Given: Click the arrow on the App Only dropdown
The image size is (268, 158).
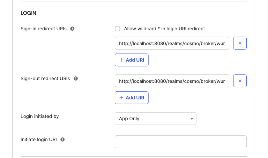Looking at the screenshot, I should click(192, 119).
